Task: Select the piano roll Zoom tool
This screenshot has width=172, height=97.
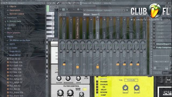Action: point(75,3)
